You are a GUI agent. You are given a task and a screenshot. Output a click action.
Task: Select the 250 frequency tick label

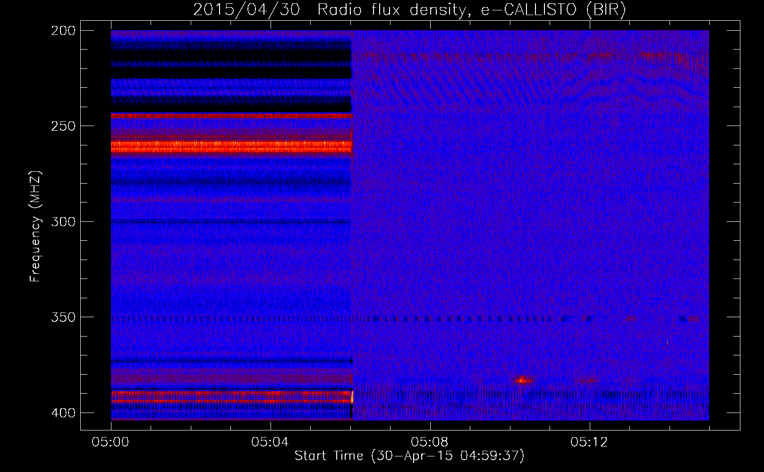click(63, 126)
